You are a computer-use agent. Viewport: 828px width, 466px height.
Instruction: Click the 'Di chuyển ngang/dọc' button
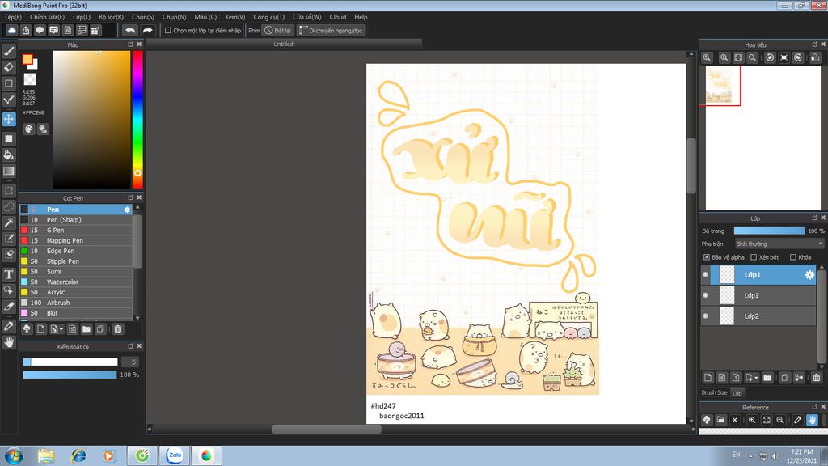331,31
